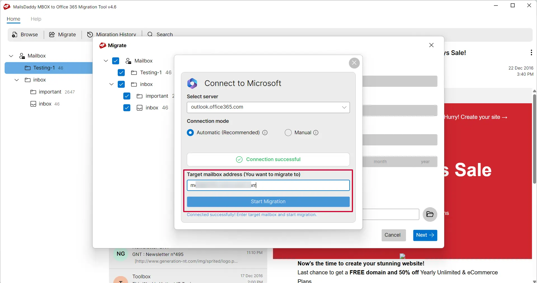
Task: Click info icon beside Automatic mode
Action: (x=265, y=133)
